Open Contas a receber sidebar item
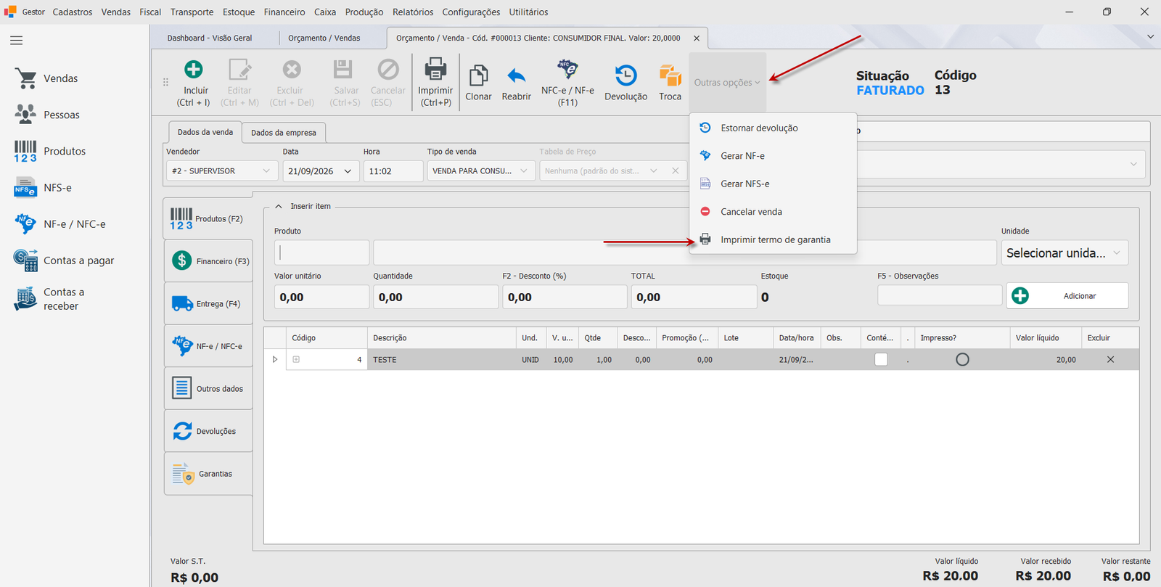Viewport: 1161px width, 587px height. click(49, 299)
